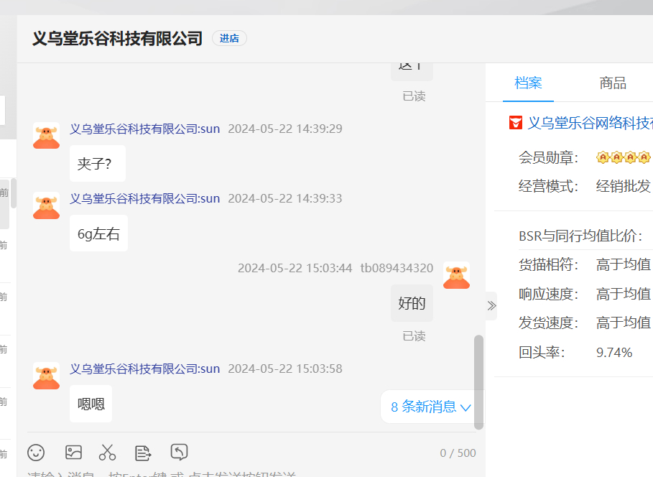
Task: Jump to the 8 new messages
Action: click(430, 407)
